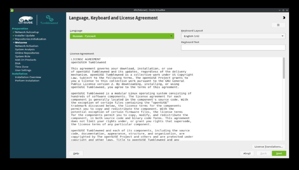Click the Preparation section heading
The height and width of the screenshot is (170, 299).
20,29
